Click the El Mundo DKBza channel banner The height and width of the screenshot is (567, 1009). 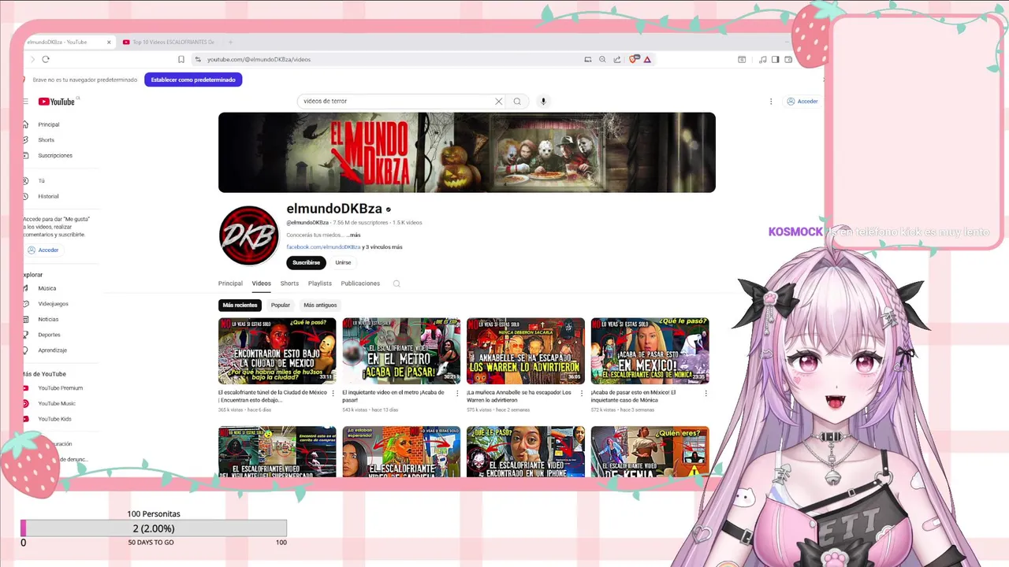(x=467, y=152)
